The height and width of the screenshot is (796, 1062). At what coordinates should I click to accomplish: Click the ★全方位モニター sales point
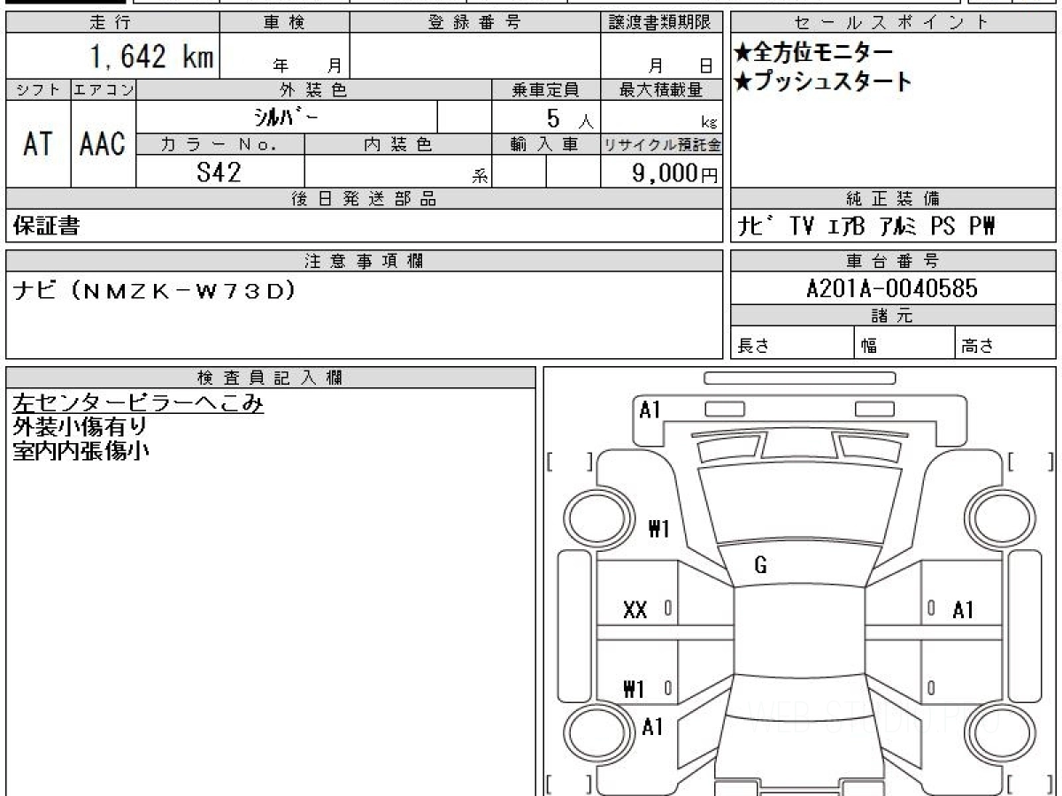813,54
